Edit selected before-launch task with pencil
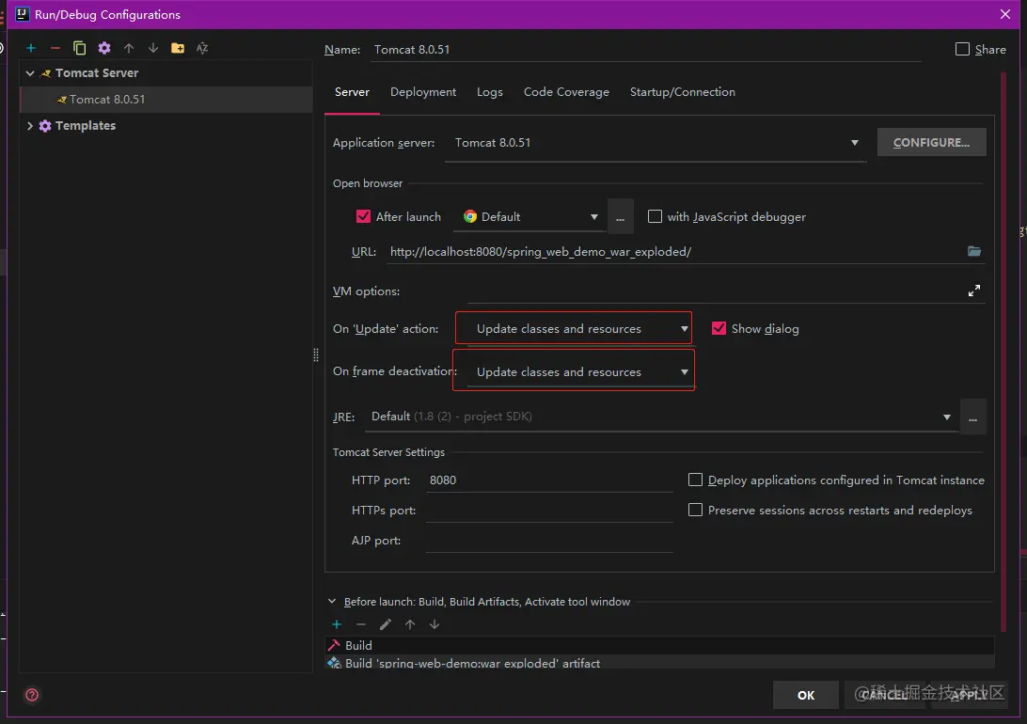 pyautogui.click(x=386, y=624)
